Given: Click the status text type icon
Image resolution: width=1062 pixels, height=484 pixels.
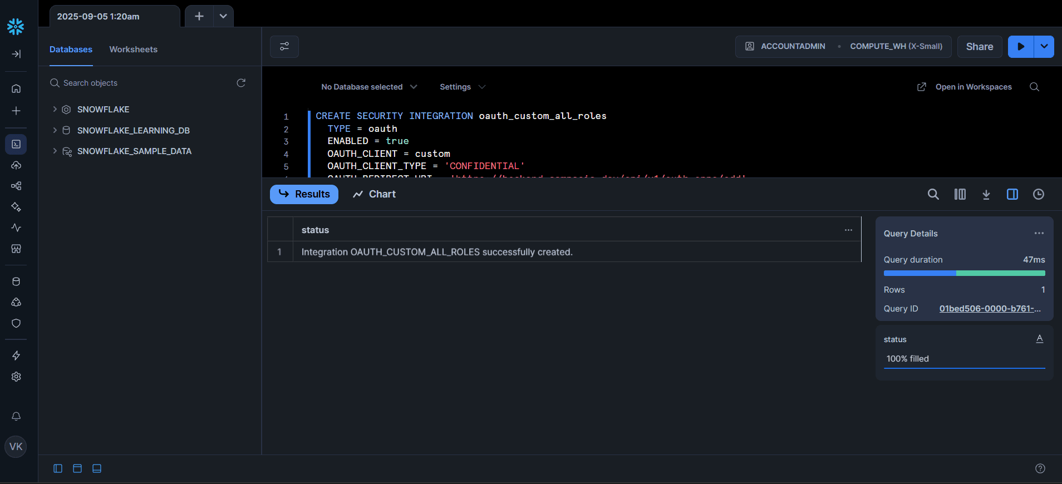Looking at the screenshot, I should (x=1039, y=339).
